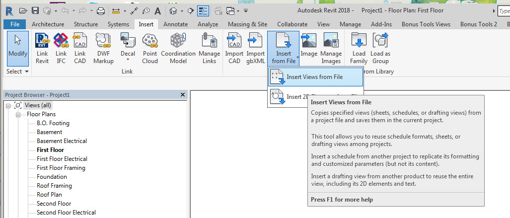Select the Aligned Dimension tool icon
Screen dimensions: 510x218
click(134, 11)
